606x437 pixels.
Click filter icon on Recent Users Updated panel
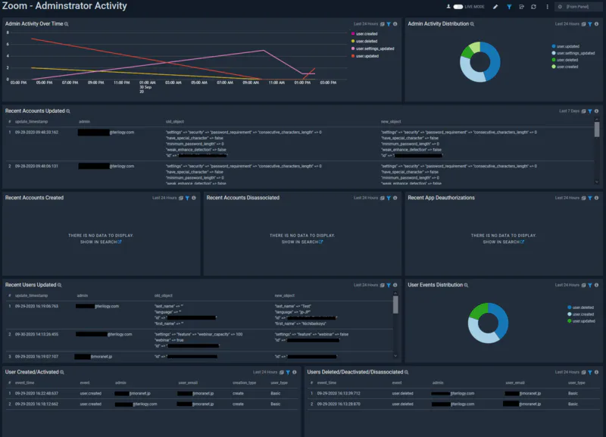pyautogui.click(x=389, y=286)
